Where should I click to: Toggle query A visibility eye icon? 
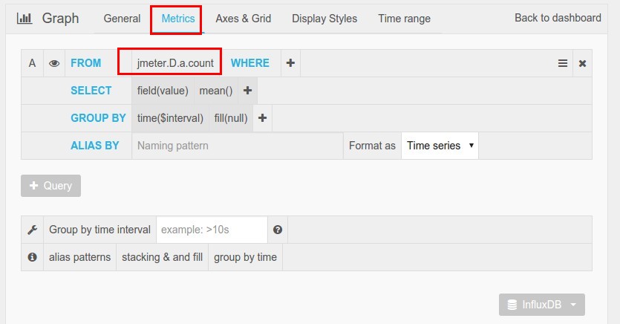[x=54, y=63]
